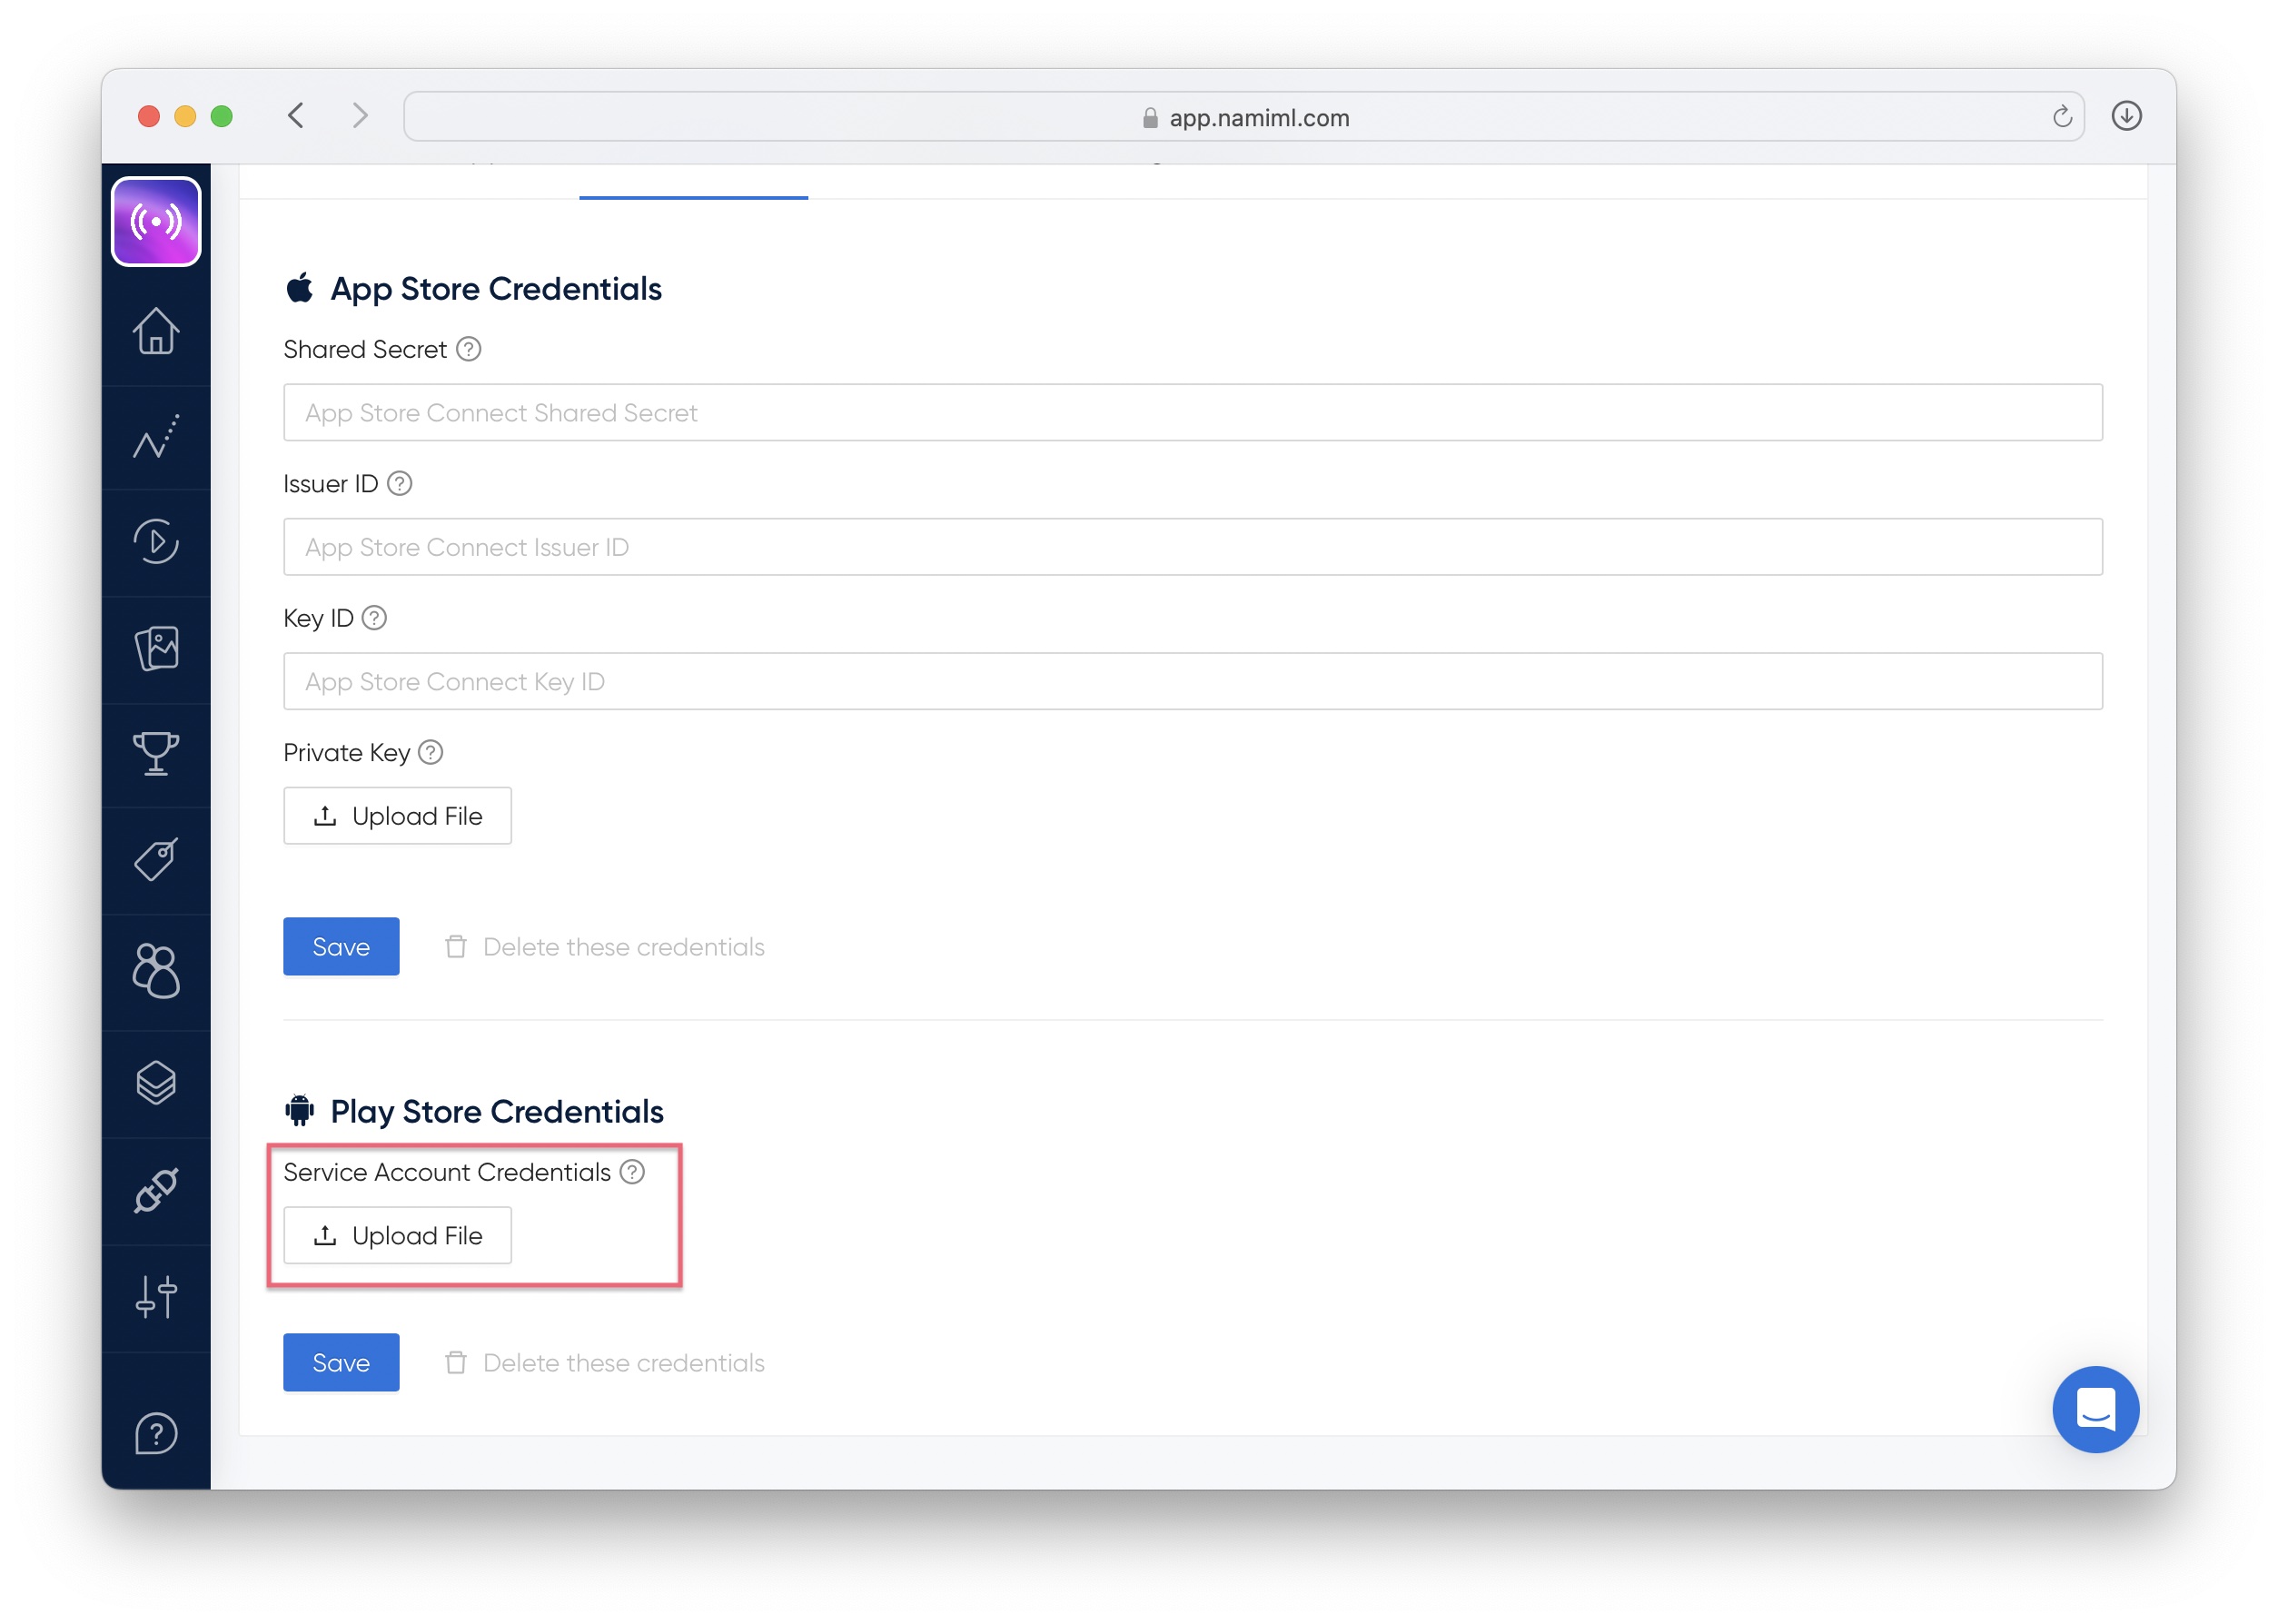Save the App Store credentials
This screenshot has height=1624, width=2278.
click(x=341, y=947)
